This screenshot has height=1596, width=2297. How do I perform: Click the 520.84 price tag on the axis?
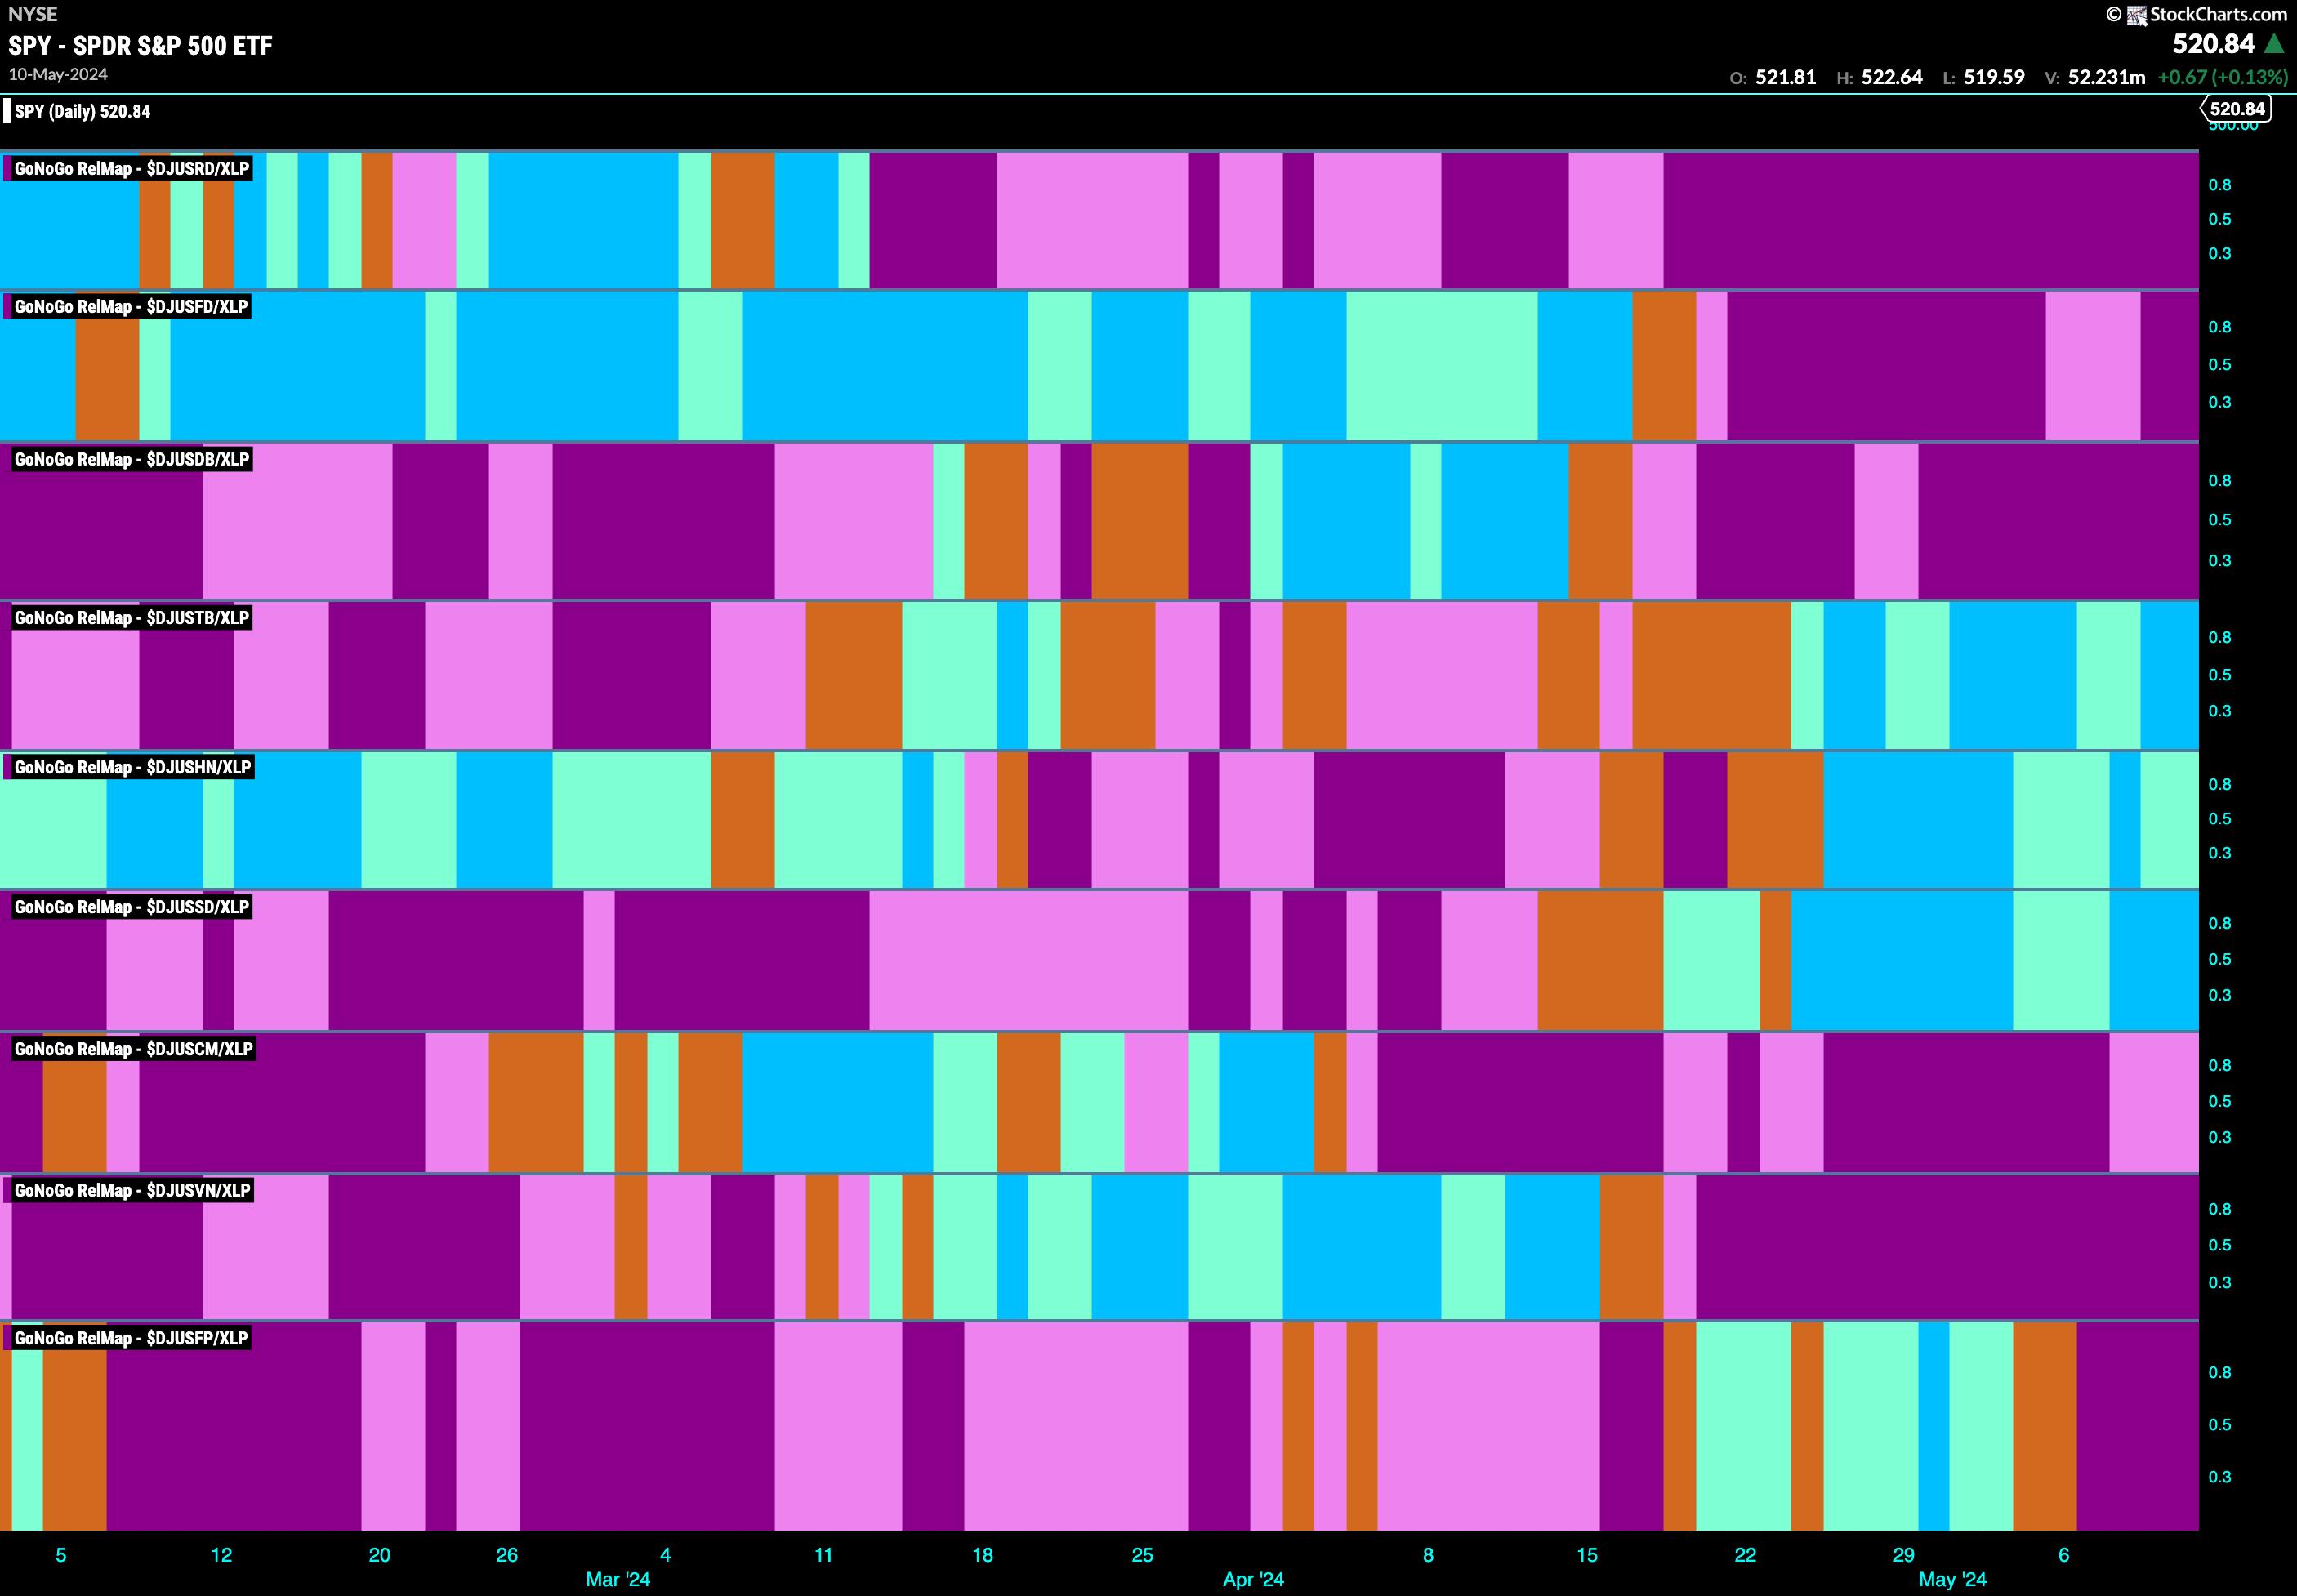pyautogui.click(x=2236, y=109)
